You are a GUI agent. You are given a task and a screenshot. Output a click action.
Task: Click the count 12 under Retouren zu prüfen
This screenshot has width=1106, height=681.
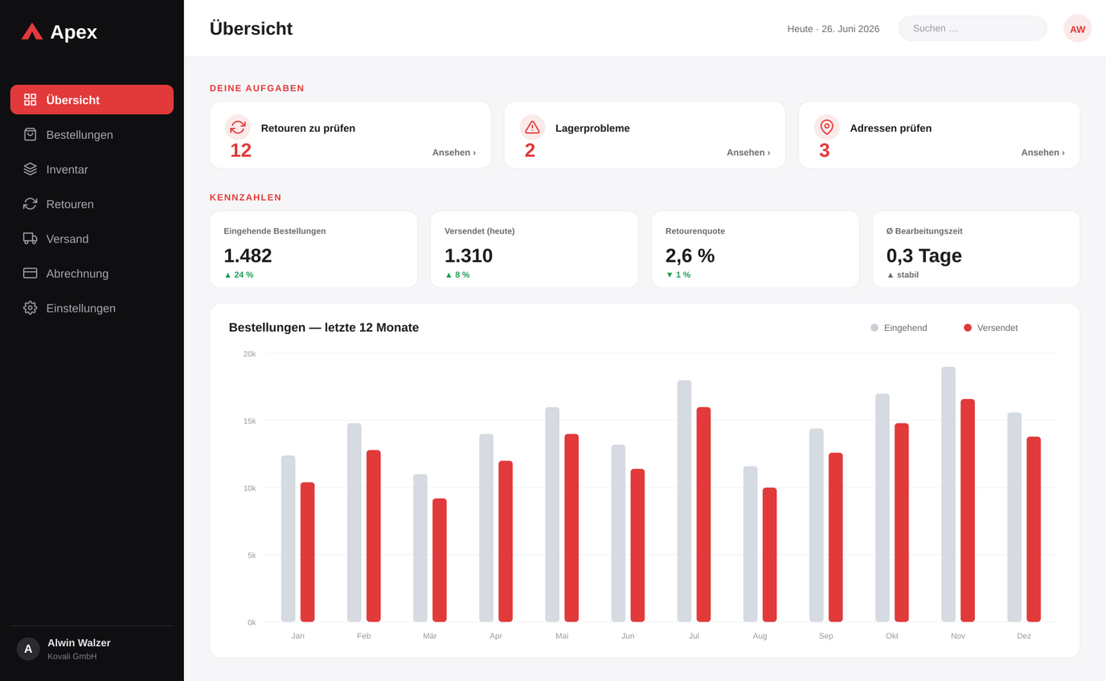click(x=241, y=150)
